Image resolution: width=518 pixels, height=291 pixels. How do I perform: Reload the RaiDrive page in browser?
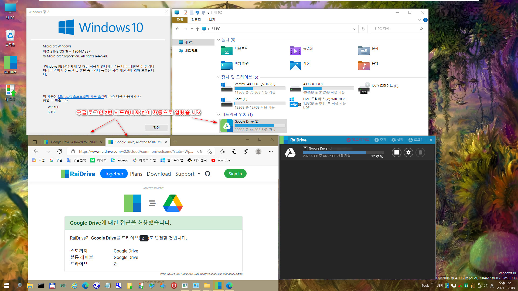tap(60, 151)
